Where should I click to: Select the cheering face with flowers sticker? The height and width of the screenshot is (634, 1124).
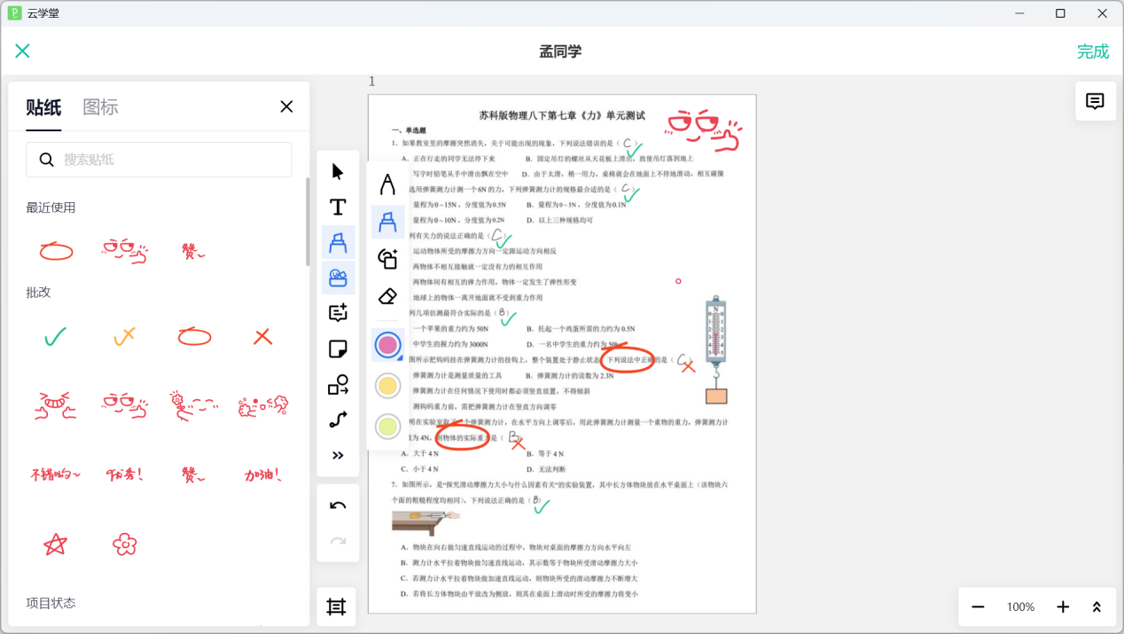point(262,405)
